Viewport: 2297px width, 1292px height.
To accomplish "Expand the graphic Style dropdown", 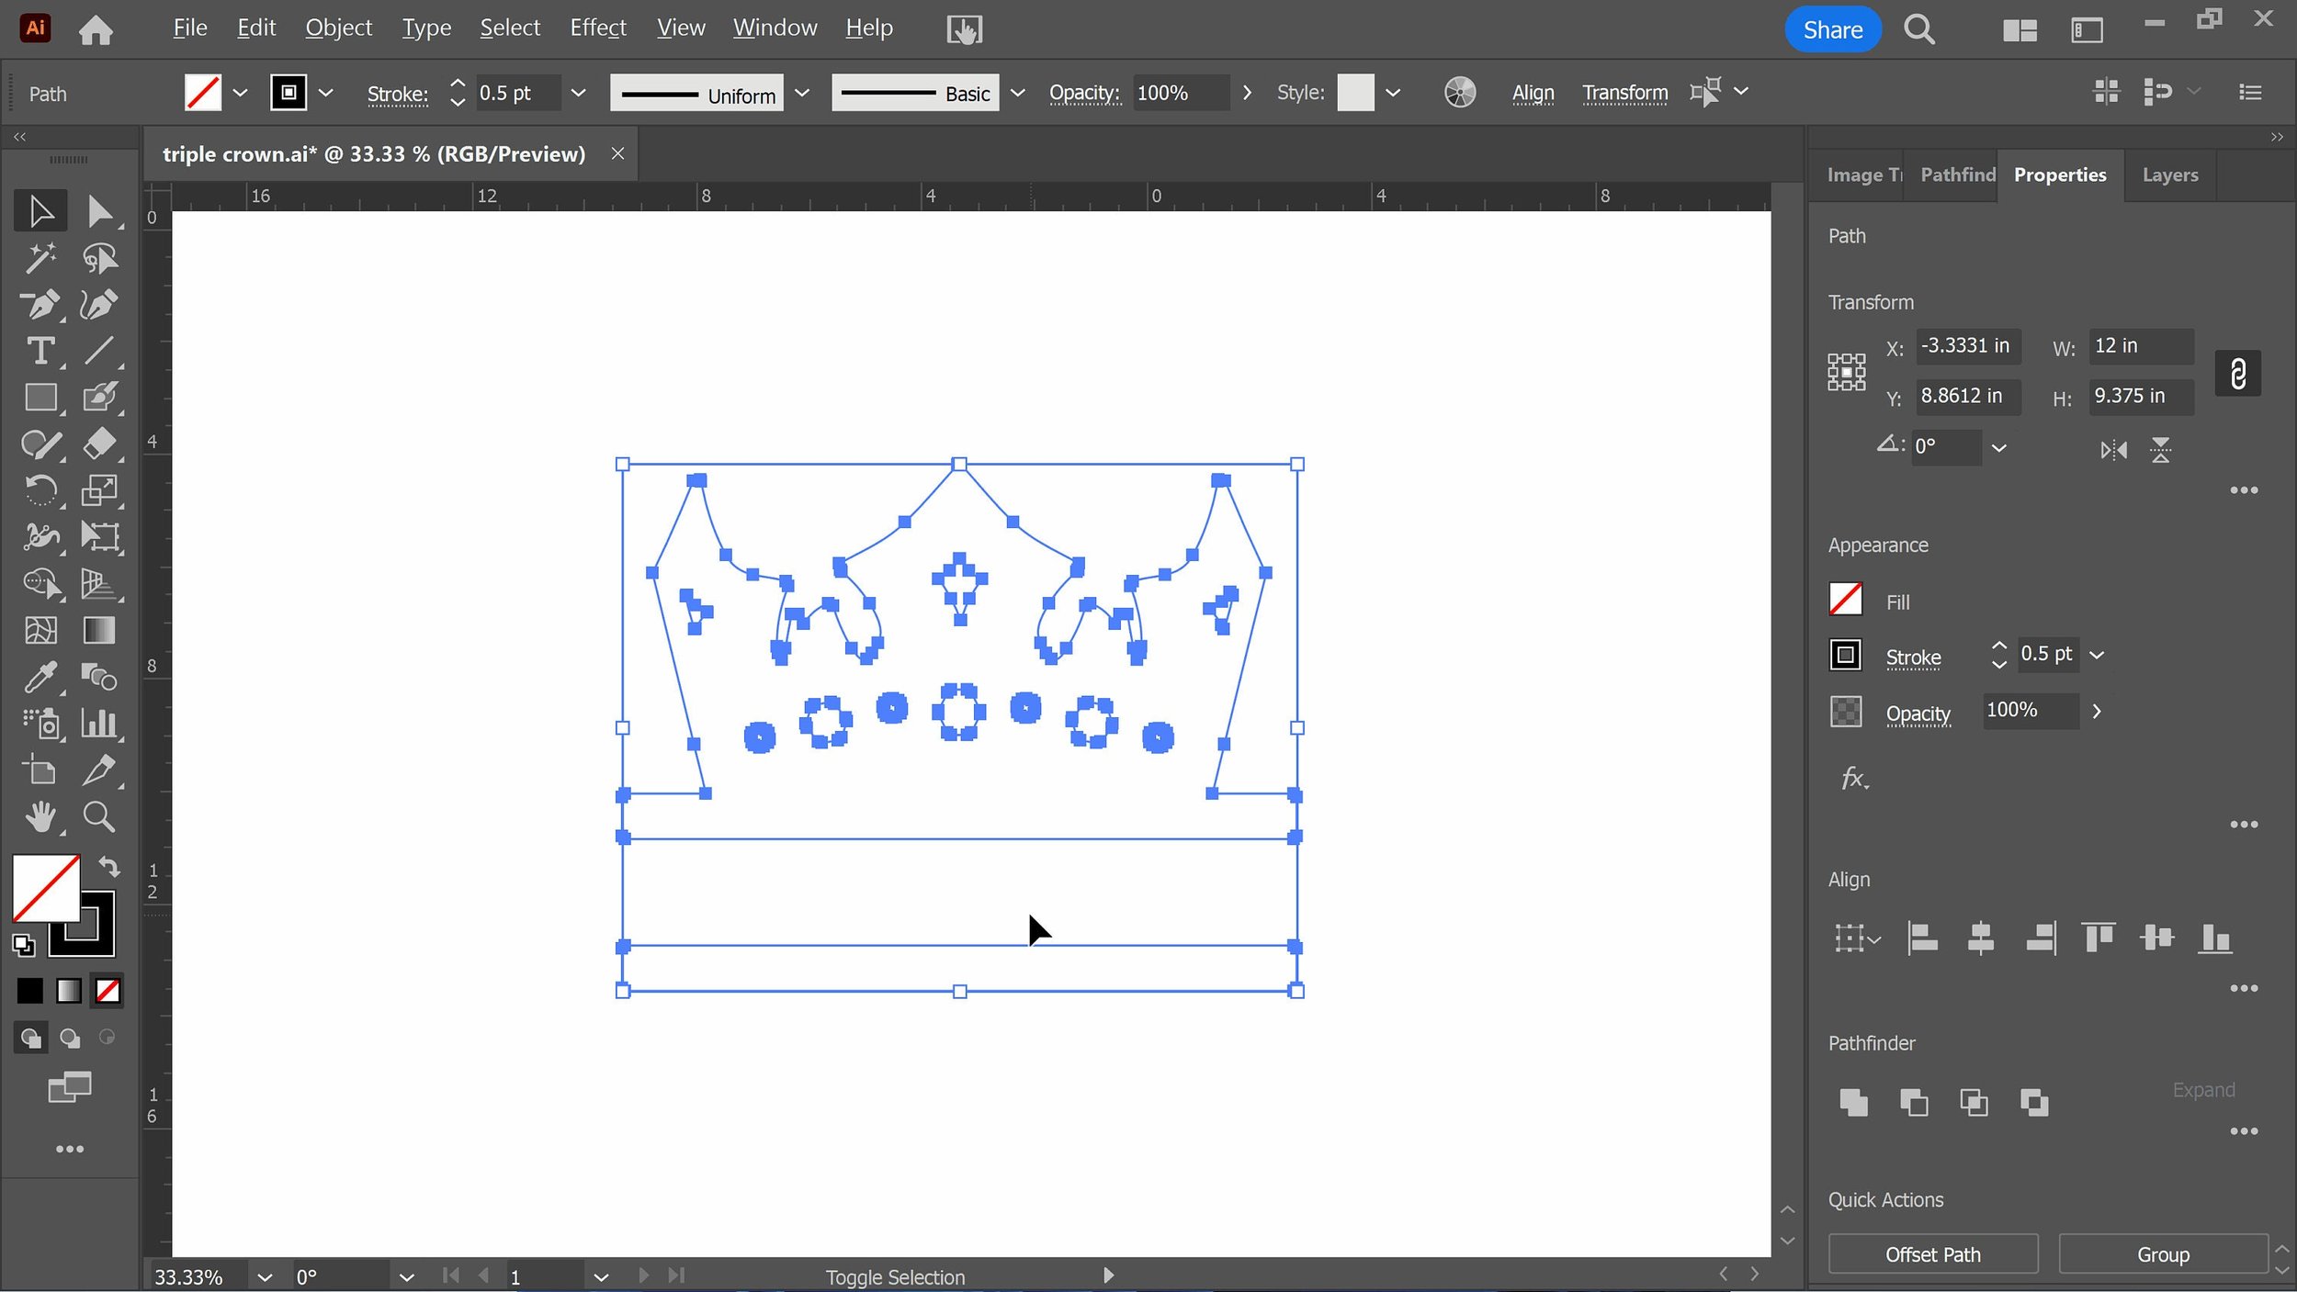I will point(1393,93).
